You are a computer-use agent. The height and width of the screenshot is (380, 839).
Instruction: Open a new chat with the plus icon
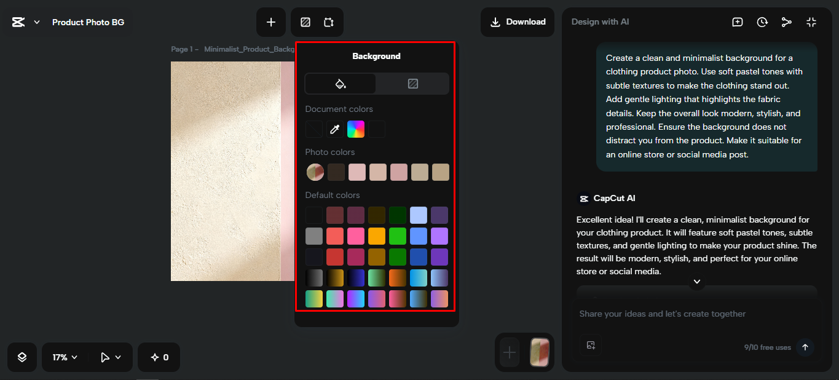click(x=737, y=22)
